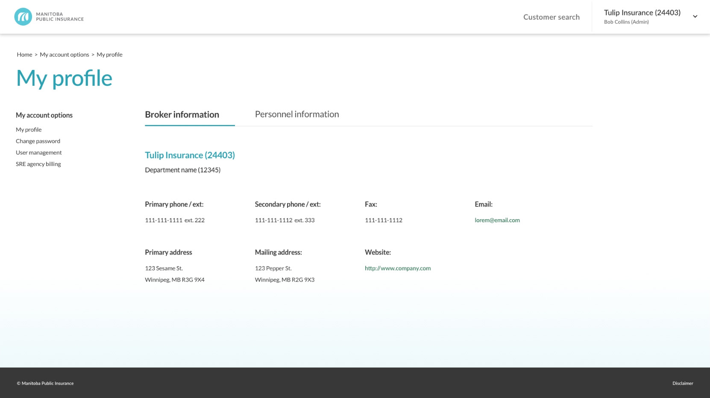Click the My account options sidebar heading
Viewport: 710px width, 398px height.
point(44,115)
